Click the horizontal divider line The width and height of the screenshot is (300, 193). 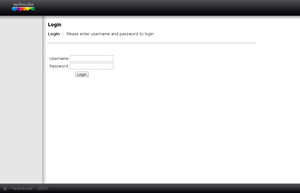(x=152, y=43)
